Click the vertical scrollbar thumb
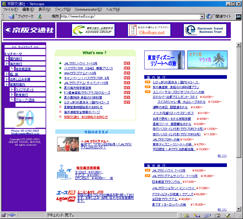This screenshot has width=243, height=219. pos(238,103)
